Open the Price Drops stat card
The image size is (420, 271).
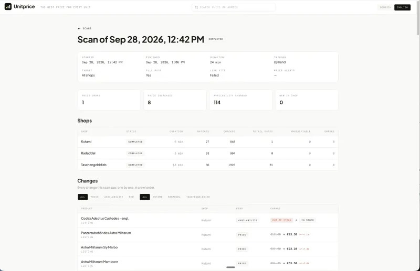pyautogui.click(x=109, y=100)
